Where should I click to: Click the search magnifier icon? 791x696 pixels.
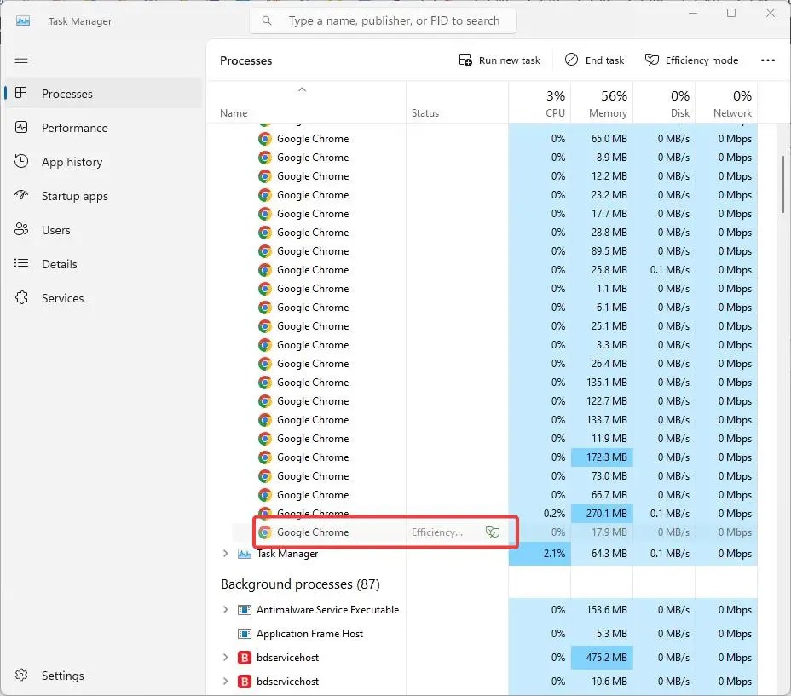[267, 20]
